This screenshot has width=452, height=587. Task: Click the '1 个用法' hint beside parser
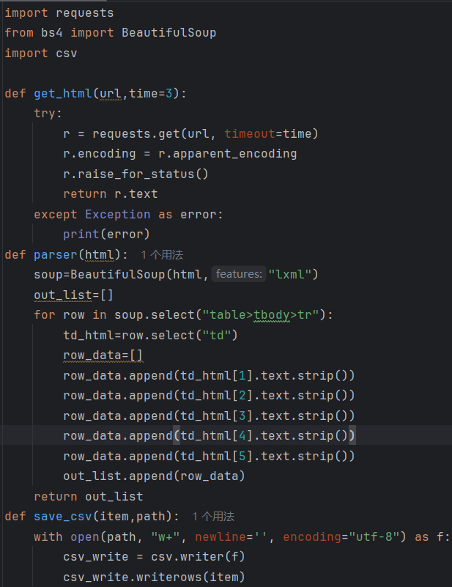point(162,255)
